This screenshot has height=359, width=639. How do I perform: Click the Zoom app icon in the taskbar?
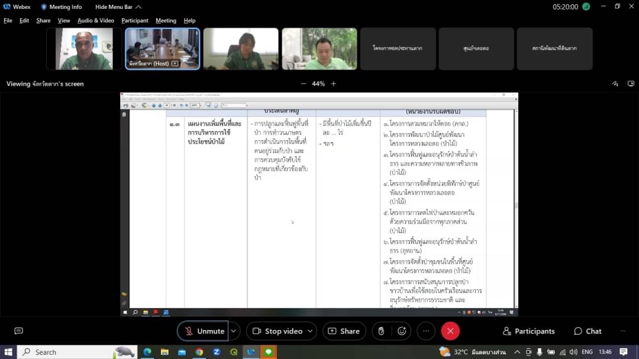point(217,352)
